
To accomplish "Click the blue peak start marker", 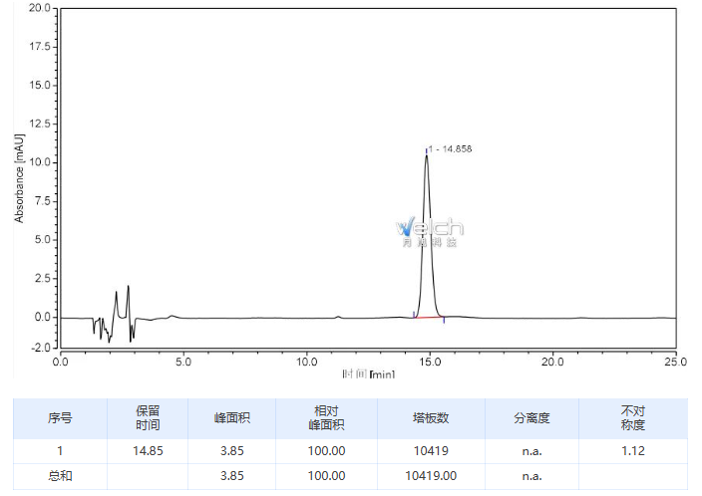I will [x=414, y=315].
